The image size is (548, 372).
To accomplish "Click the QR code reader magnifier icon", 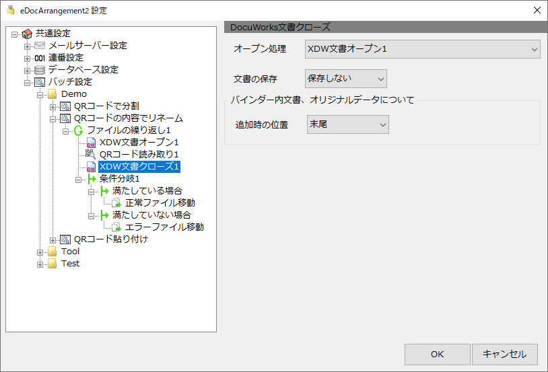I will point(90,155).
